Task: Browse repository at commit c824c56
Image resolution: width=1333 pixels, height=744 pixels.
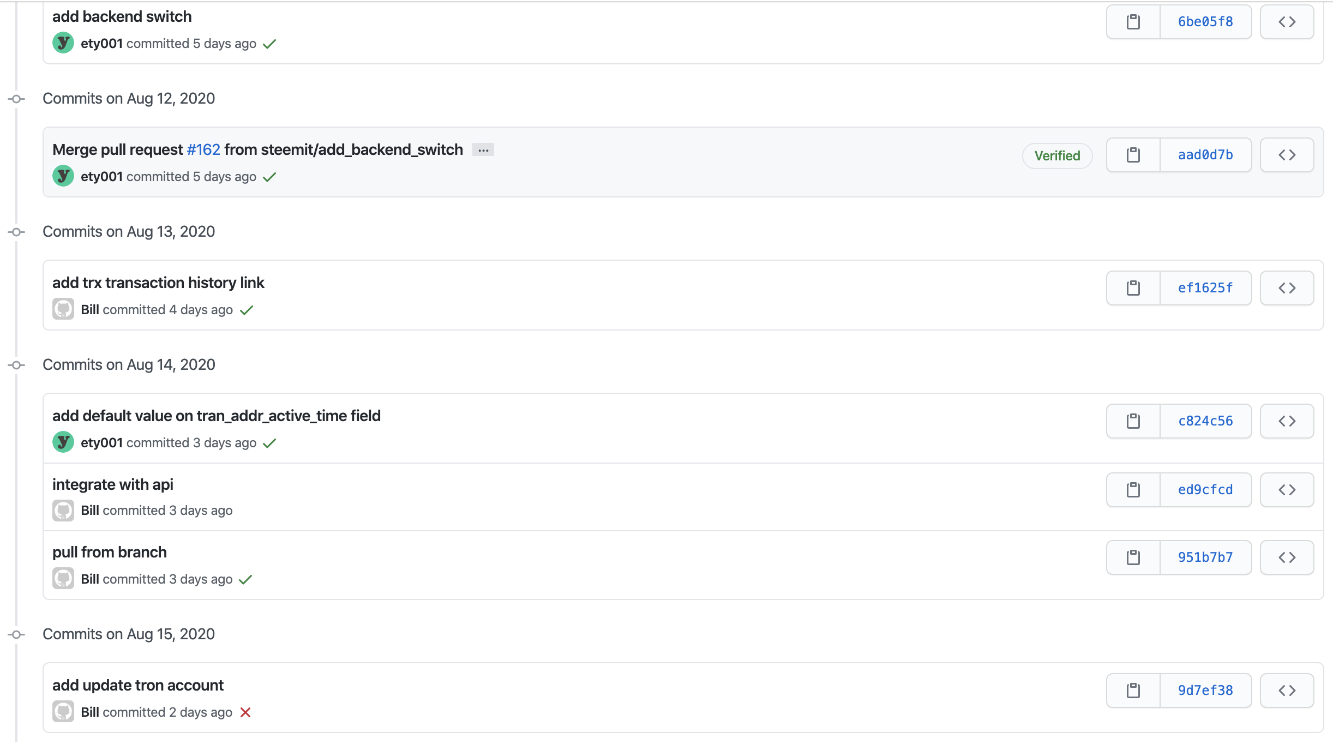Action: tap(1287, 421)
